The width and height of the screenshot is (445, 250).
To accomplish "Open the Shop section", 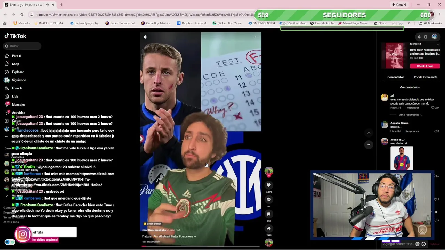I will (x=15, y=64).
